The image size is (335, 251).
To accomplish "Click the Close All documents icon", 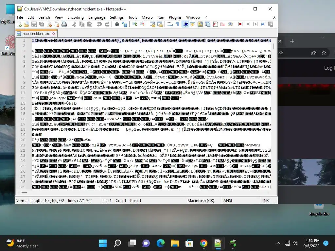I will pos(57,24).
